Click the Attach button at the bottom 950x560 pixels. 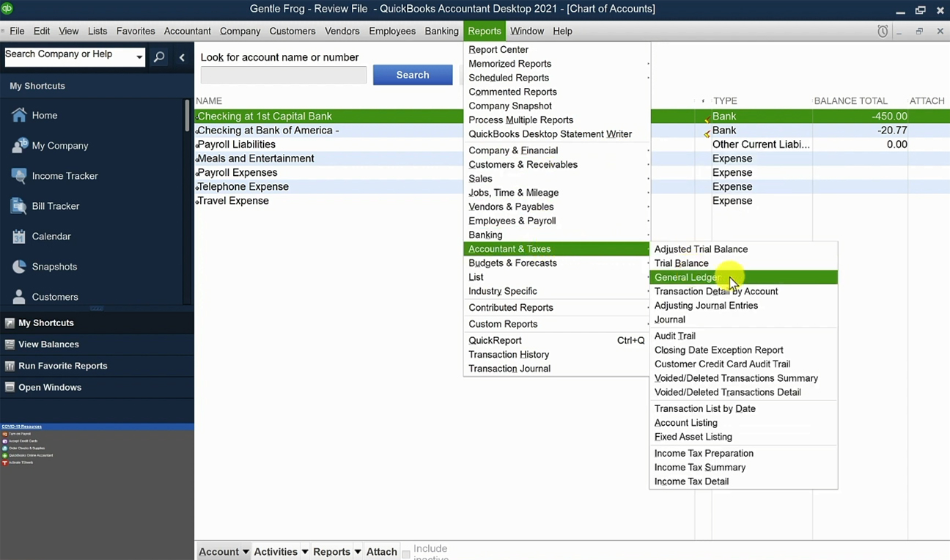(382, 552)
